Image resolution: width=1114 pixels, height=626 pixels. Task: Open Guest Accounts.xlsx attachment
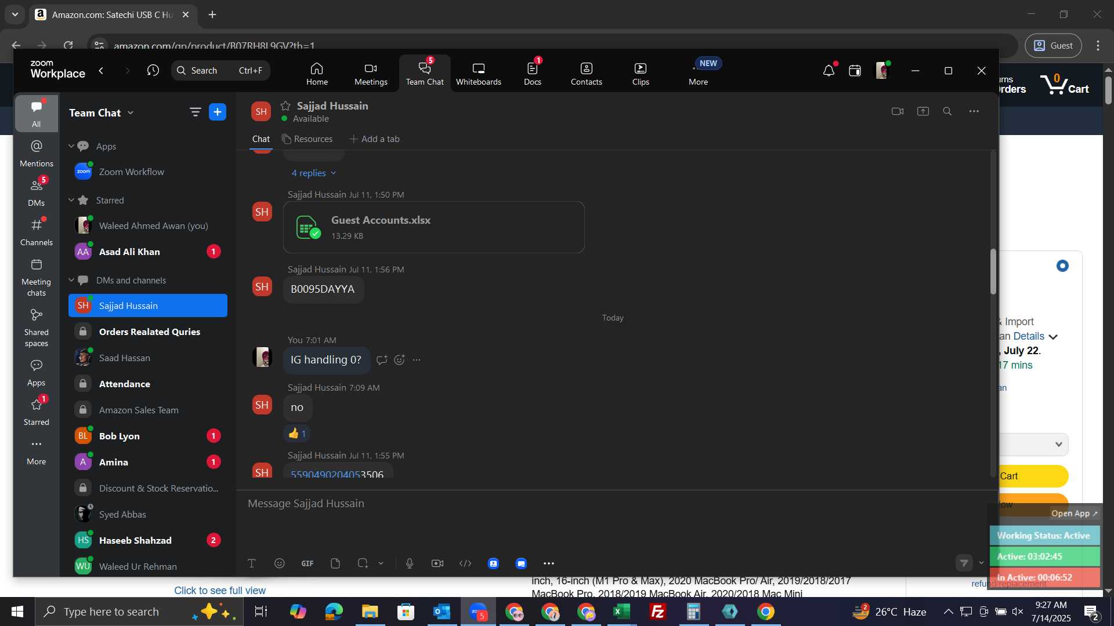[x=433, y=227]
